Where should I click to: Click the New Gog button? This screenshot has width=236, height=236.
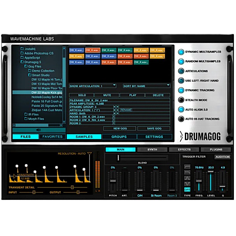tap(120, 128)
